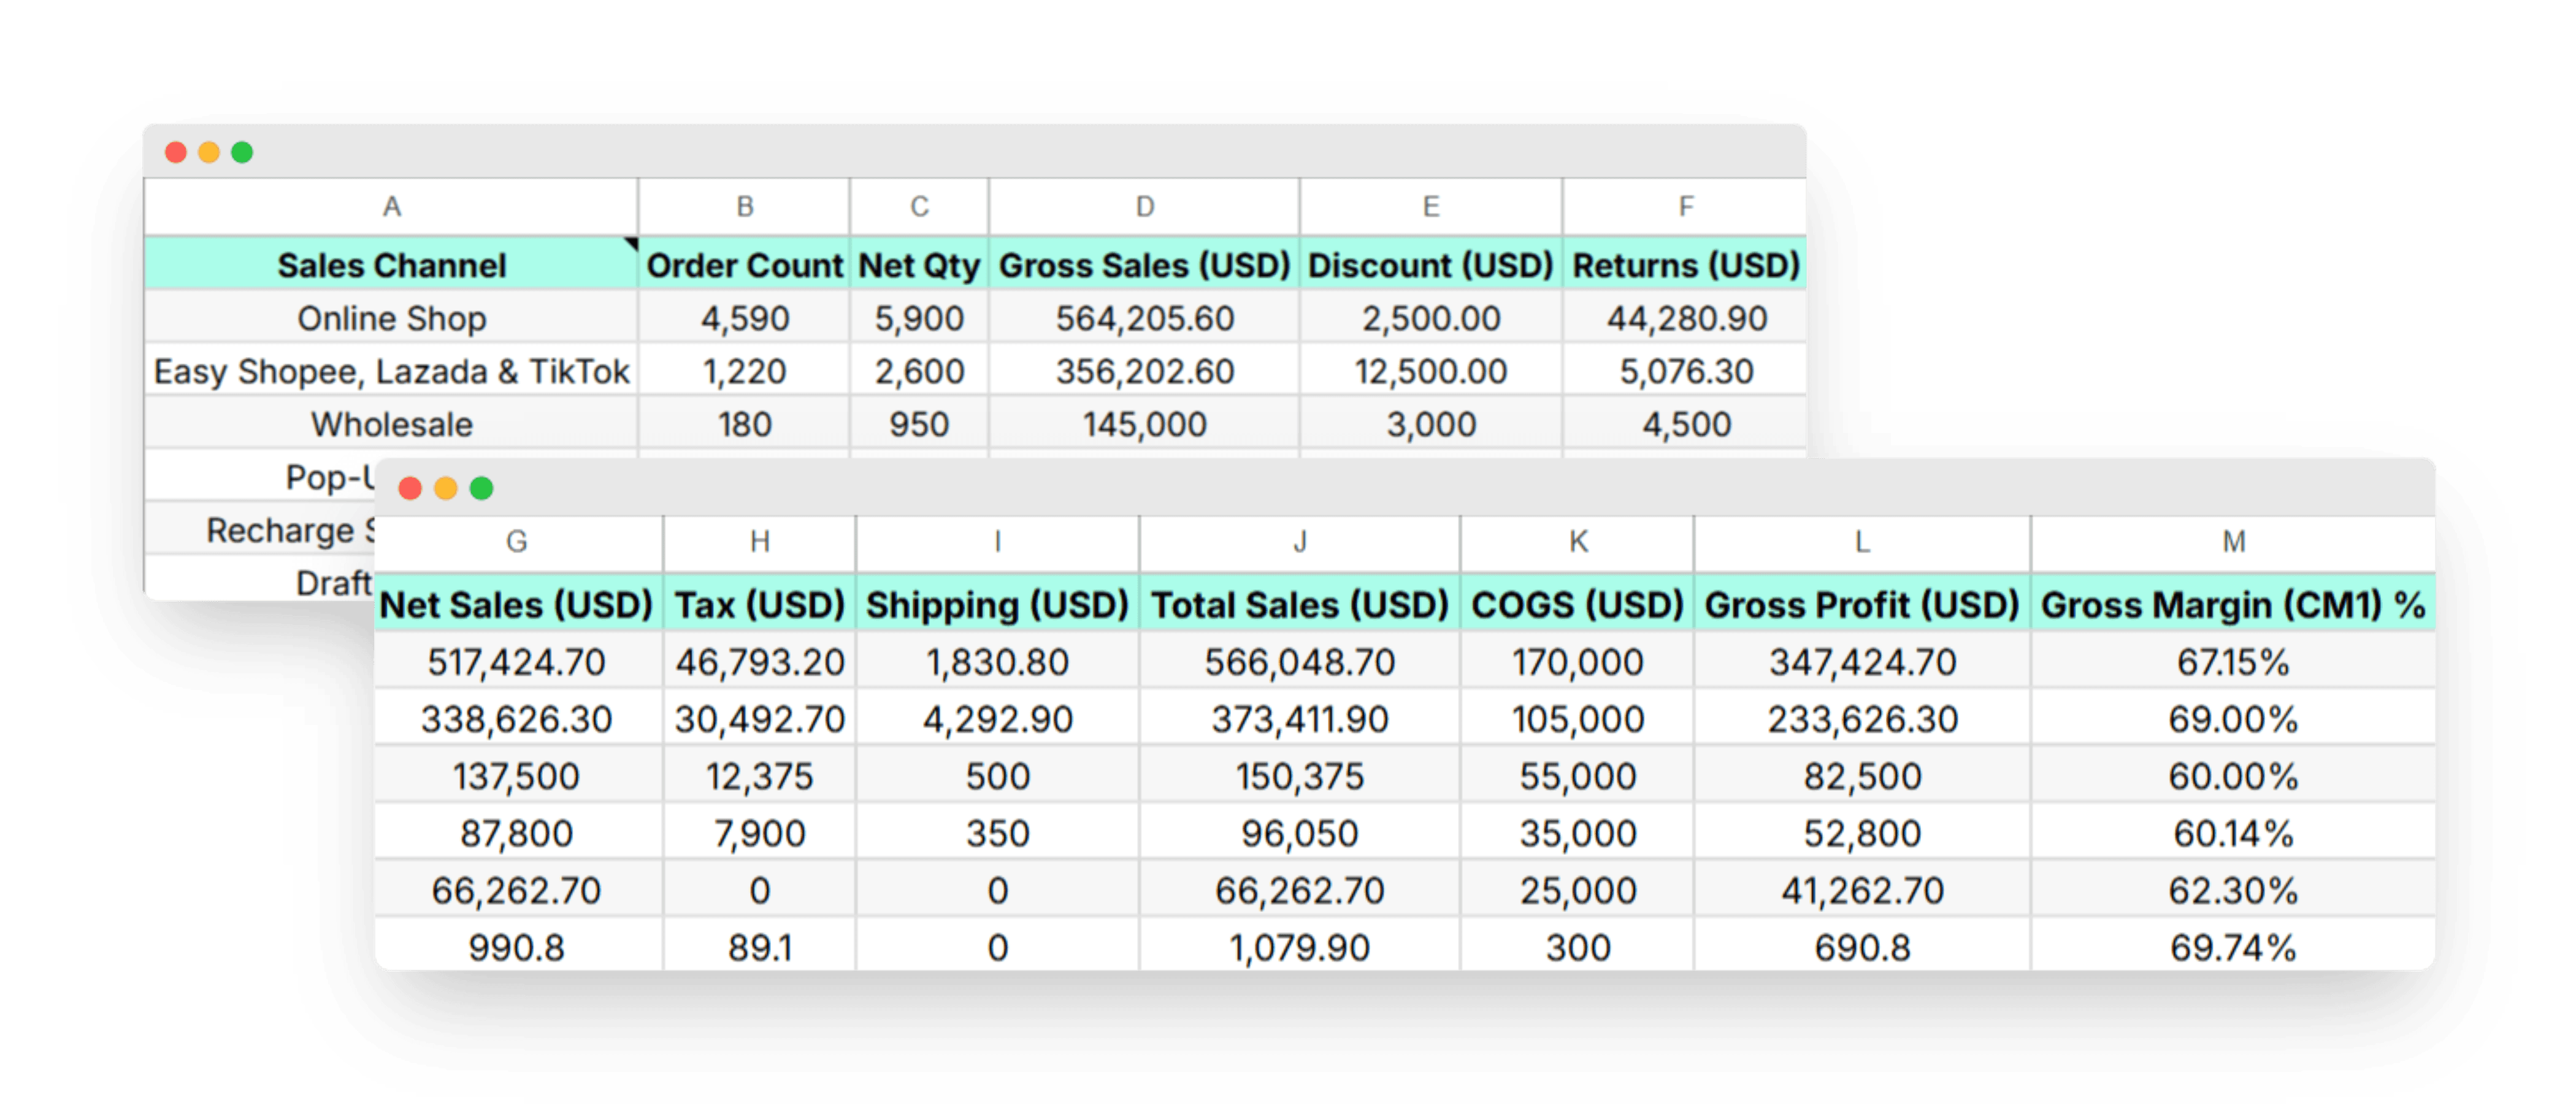Select the Wholesale channel cell
This screenshot has height=1104, width=2576.
[391, 424]
